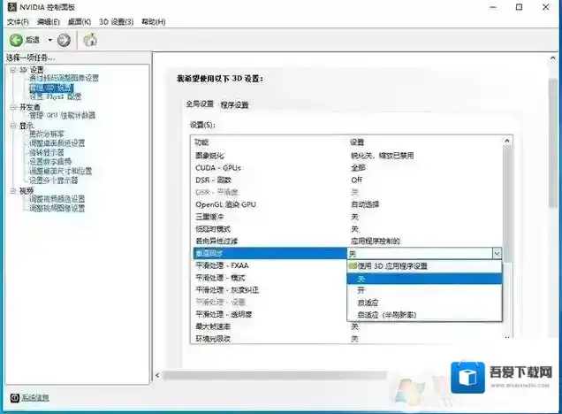Click the System Information icon at bottom left
The width and height of the screenshot is (562, 414).
coord(14,398)
